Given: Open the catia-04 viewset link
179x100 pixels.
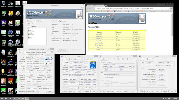Looking at the screenshot, I should click(x=99, y=34).
